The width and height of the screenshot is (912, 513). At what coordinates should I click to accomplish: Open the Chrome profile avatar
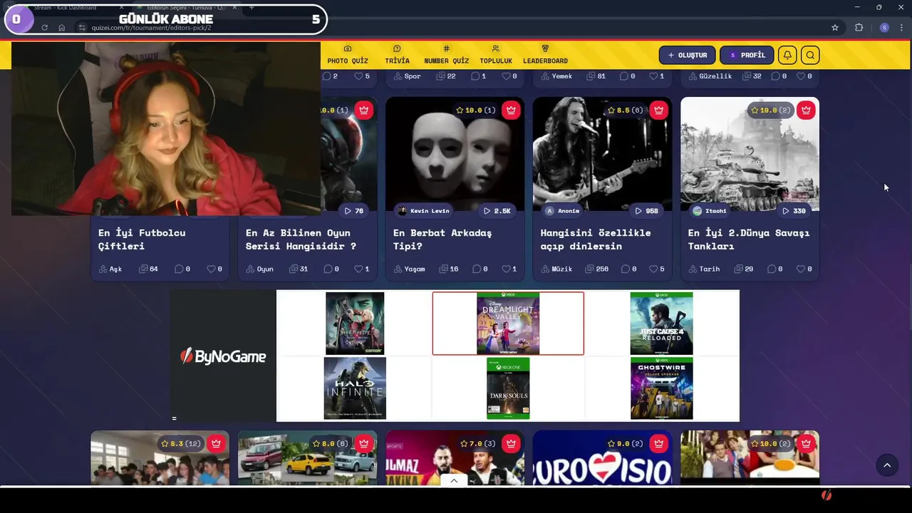[884, 28]
